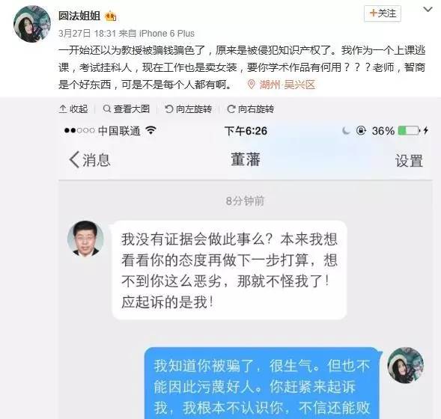Screen dimensions: 441x419
Task: Tap the Do Not Disturb moon icon
Action: [x=346, y=131]
